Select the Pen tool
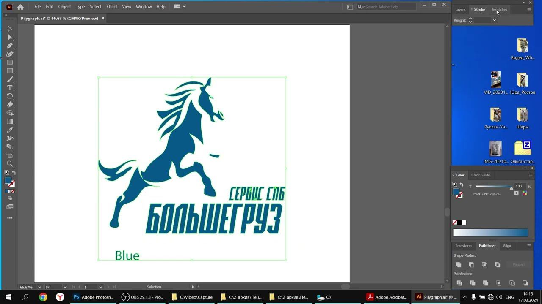542x304 pixels. [x=10, y=46]
